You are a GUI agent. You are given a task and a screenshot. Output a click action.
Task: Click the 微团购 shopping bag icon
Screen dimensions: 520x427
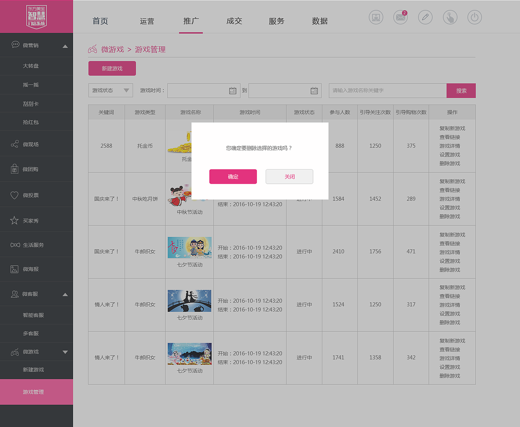pos(15,169)
